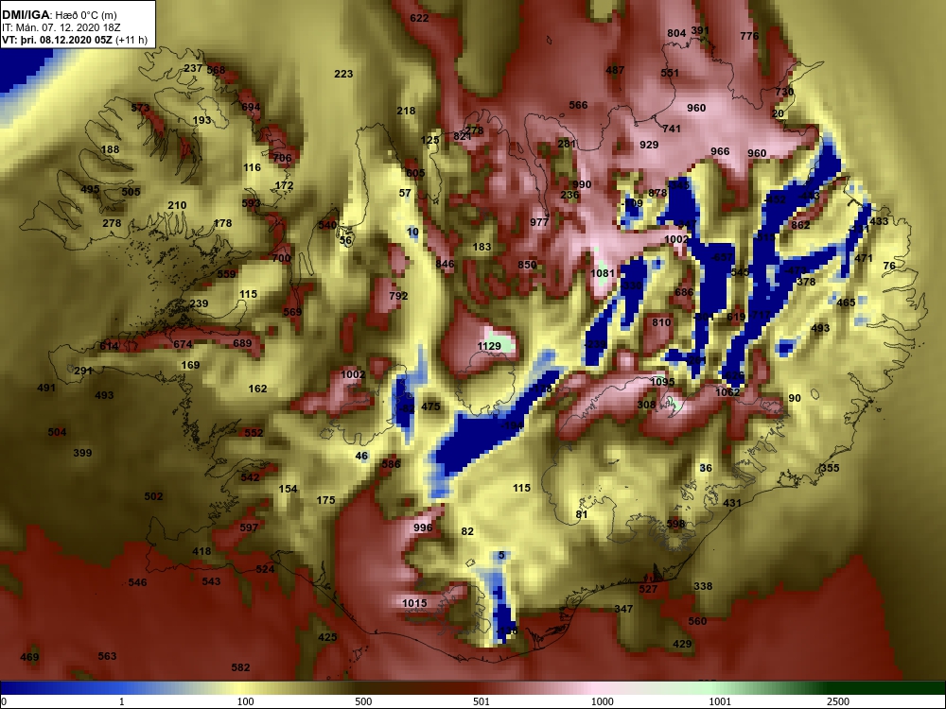Click the map value '566'

point(578,105)
